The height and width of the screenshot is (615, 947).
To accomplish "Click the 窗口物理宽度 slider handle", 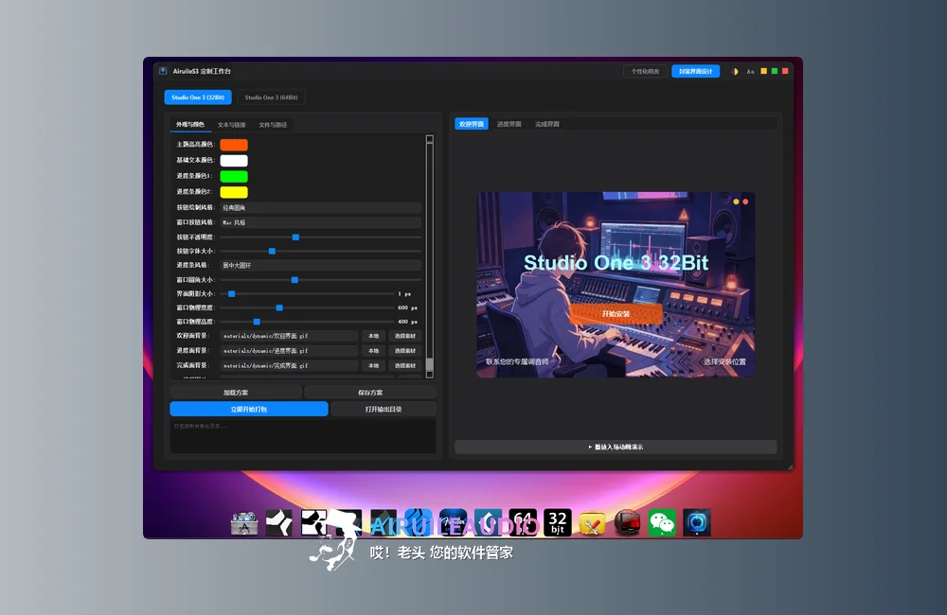I will point(279,307).
